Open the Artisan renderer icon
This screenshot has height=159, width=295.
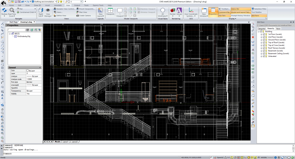click(179, 10)
